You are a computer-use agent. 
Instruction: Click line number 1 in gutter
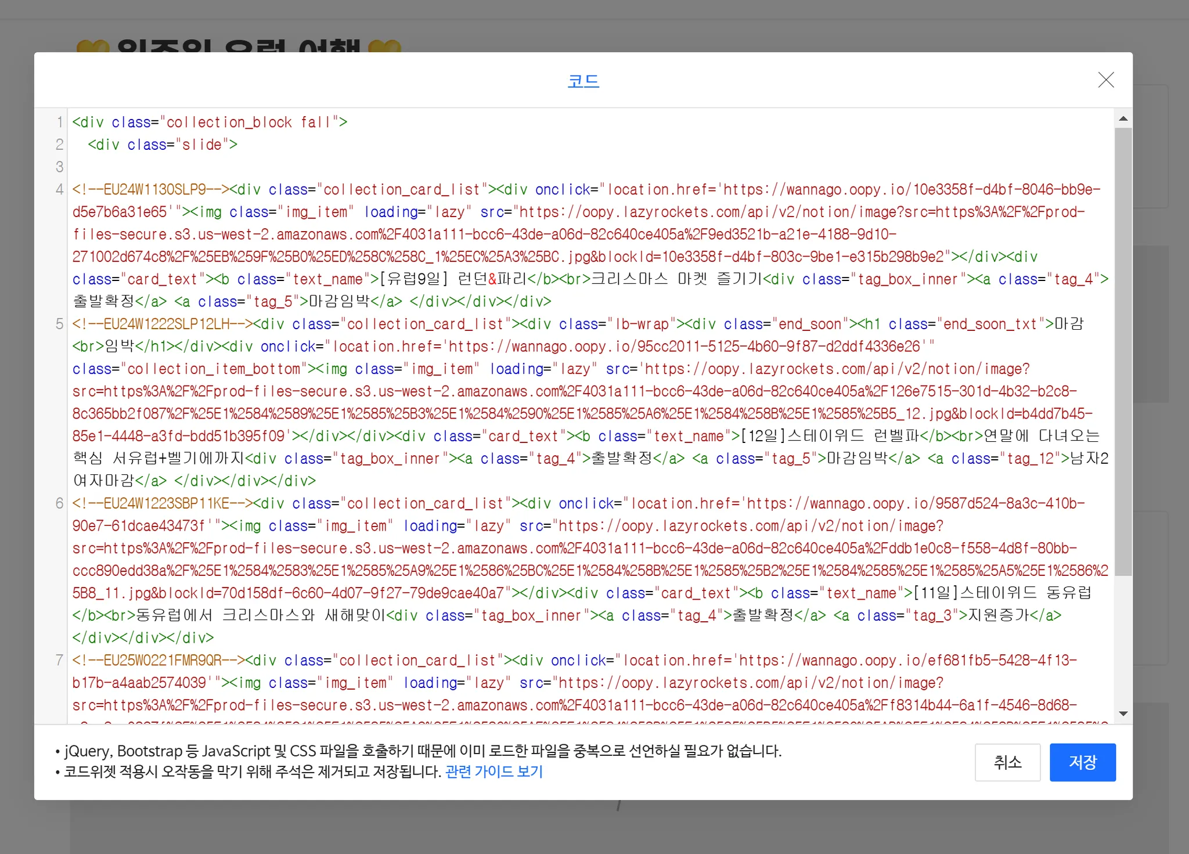click(59, 122)
